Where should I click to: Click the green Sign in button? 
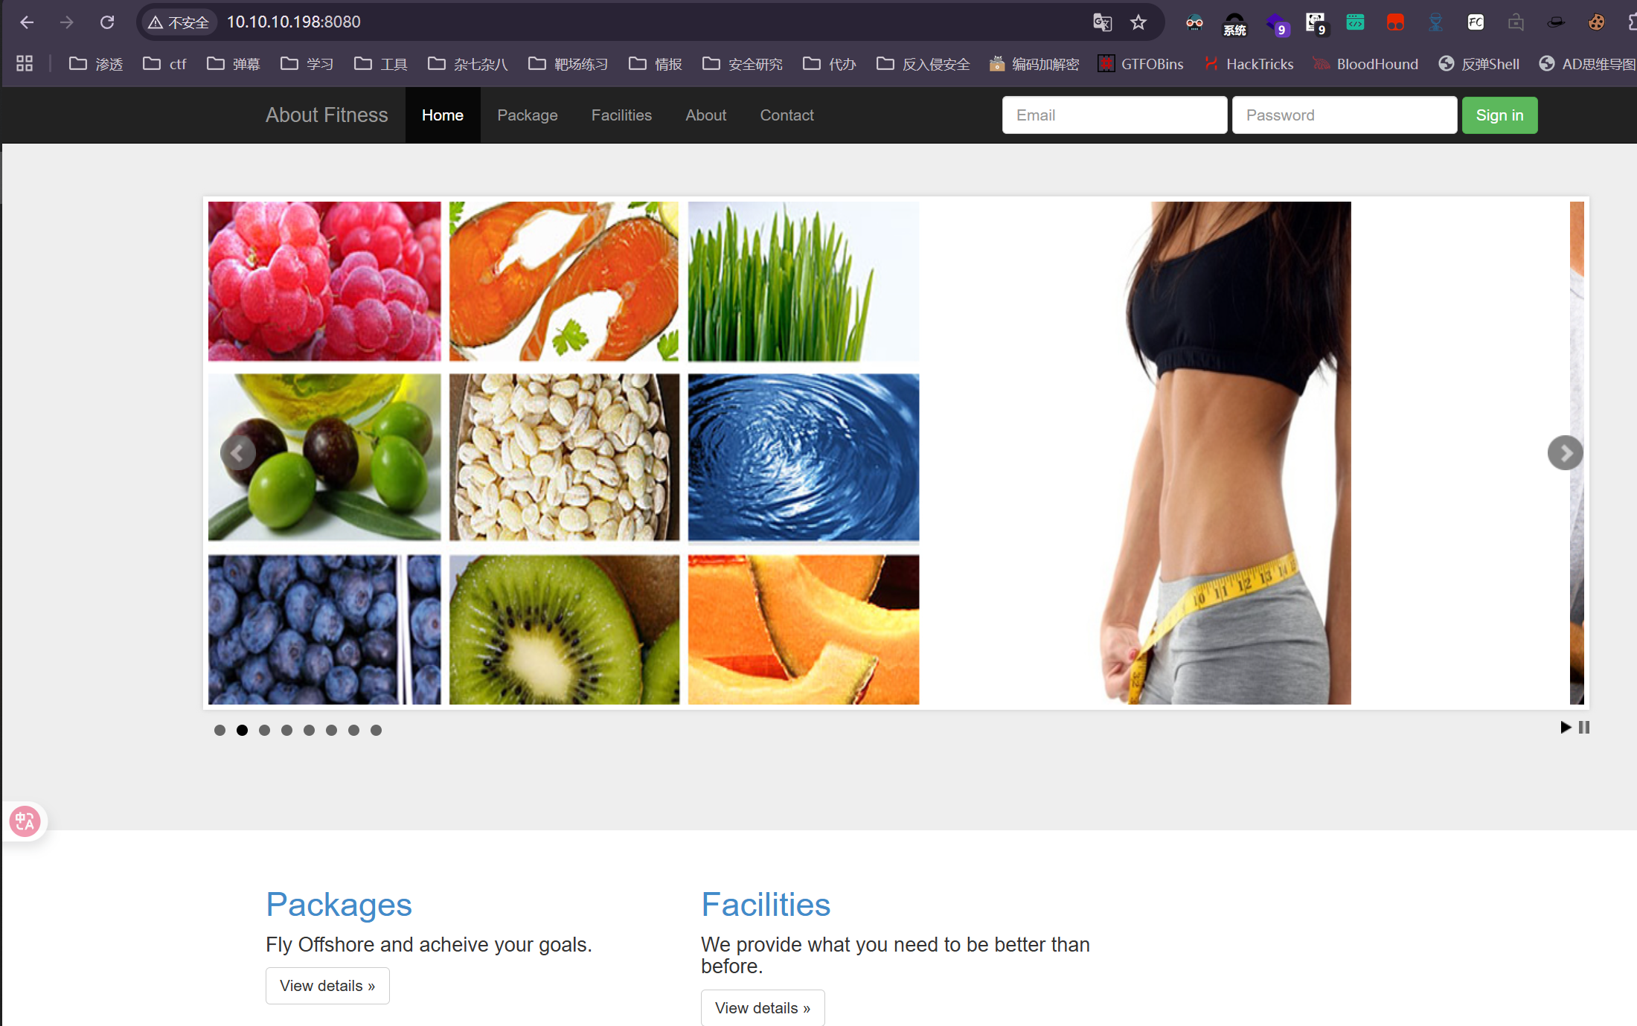point(1499,115)
